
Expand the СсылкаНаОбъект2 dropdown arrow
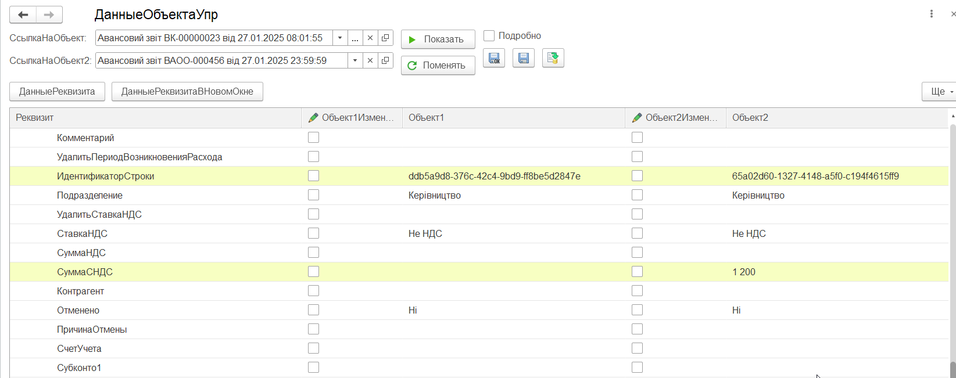[x=355, y=60]
